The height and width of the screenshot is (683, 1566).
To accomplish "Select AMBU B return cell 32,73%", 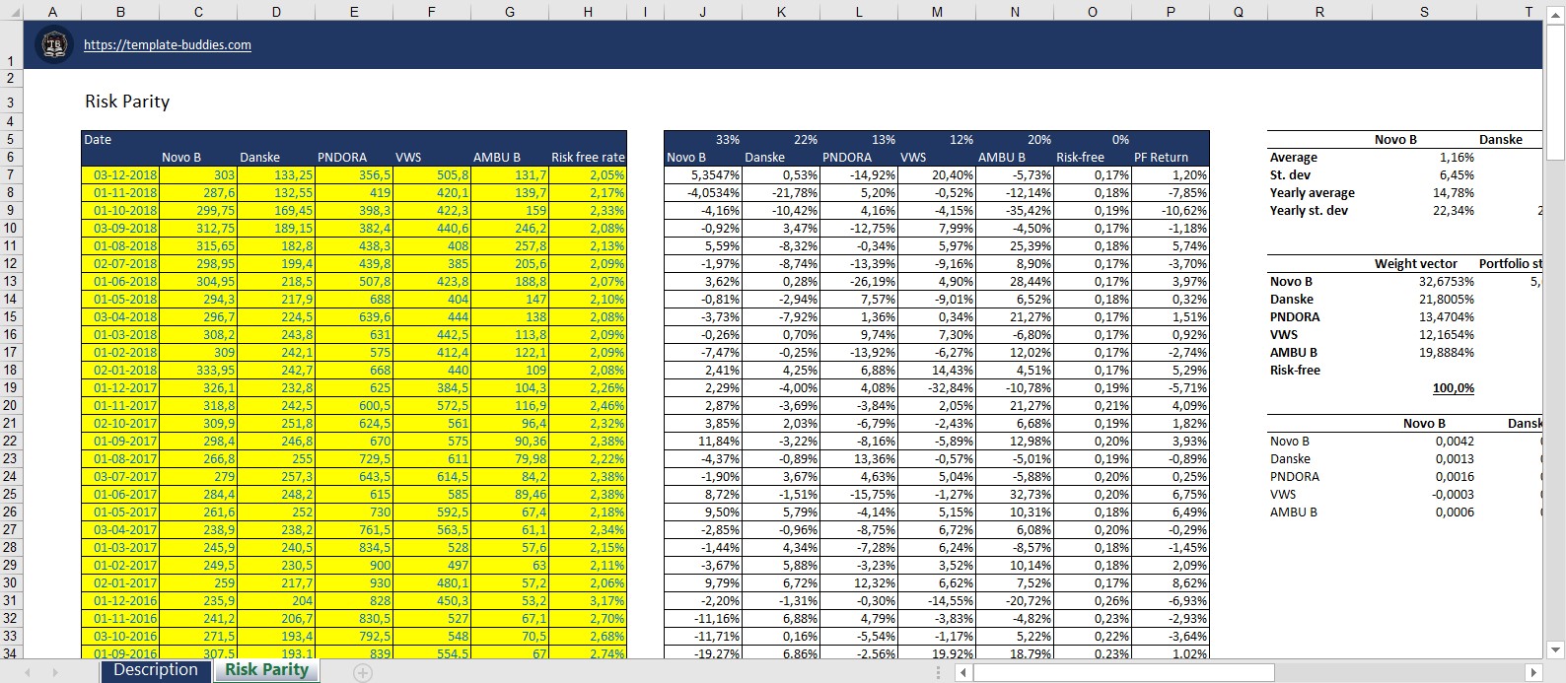I will 1015,495.
